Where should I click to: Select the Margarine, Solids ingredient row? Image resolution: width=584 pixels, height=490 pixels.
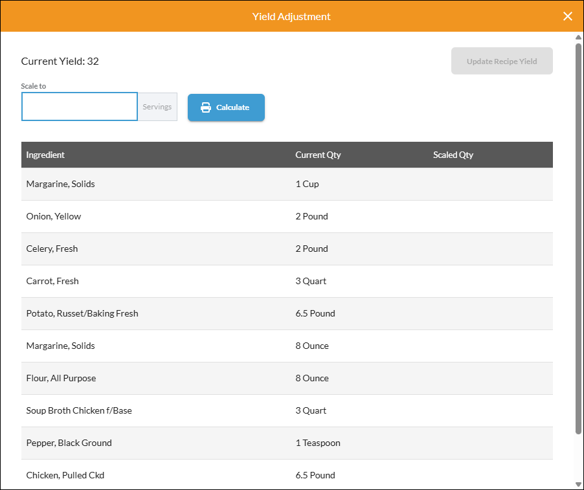point(60,184)
